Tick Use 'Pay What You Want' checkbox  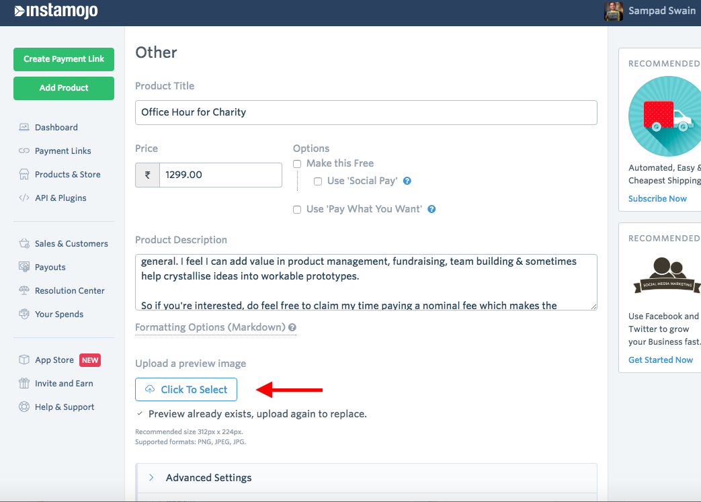point(297,210)
